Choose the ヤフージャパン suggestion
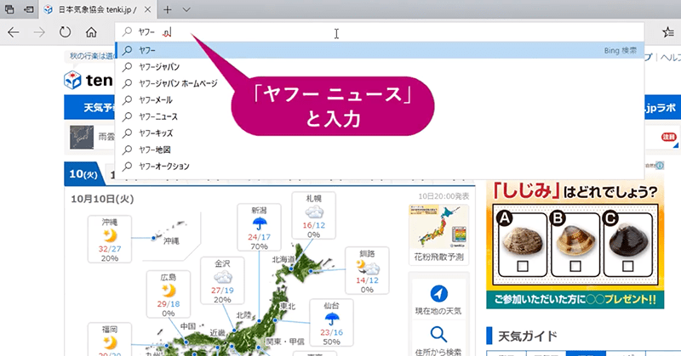681x356 pixels. 379,67
